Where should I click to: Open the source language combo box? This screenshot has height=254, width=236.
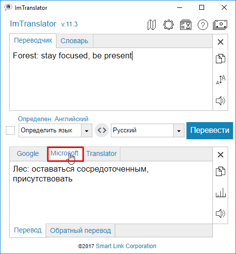click(55, 130)
